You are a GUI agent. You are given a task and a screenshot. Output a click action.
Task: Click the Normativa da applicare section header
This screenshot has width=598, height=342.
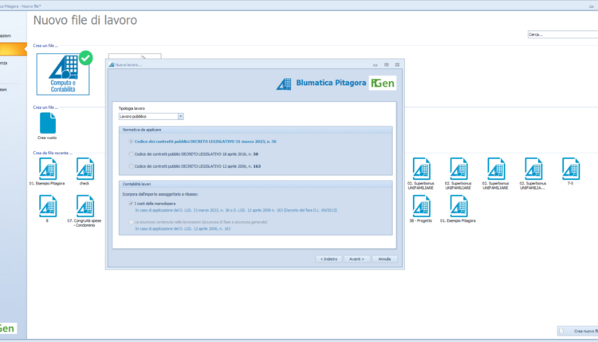click(255, 130)
